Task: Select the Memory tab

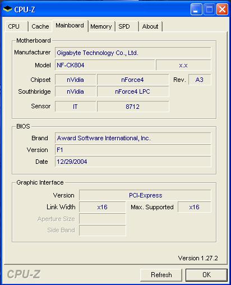Action: point(101,26)
